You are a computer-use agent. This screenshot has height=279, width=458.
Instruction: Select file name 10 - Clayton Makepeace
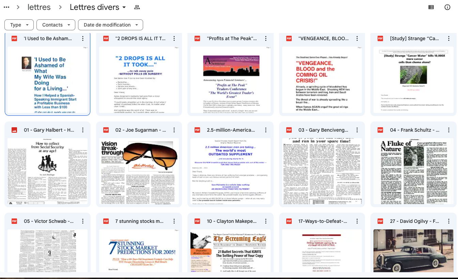(232, 221)
